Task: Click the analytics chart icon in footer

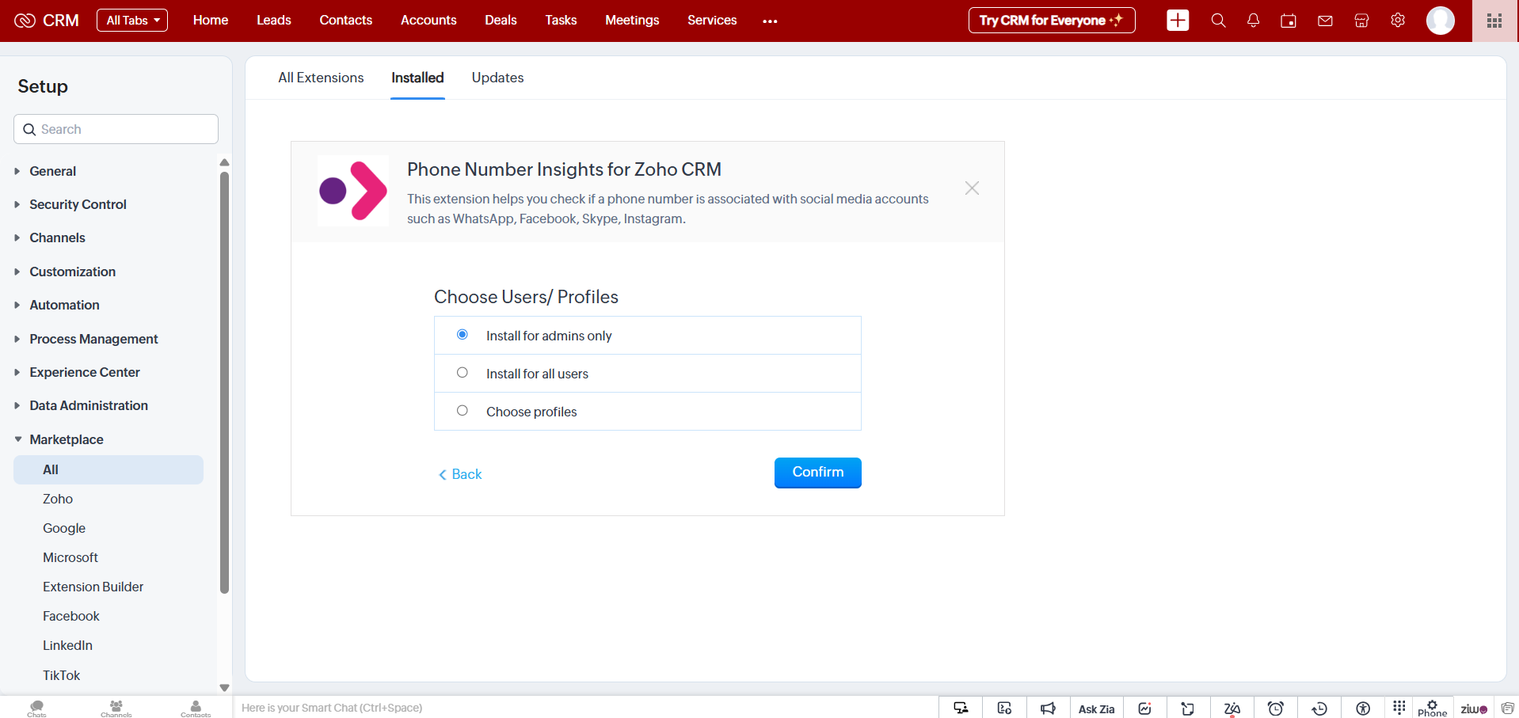Action: click(1144, 709)
